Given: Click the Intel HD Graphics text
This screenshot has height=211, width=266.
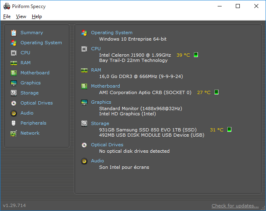Looking at the screenshot, I should coord(128,114).
